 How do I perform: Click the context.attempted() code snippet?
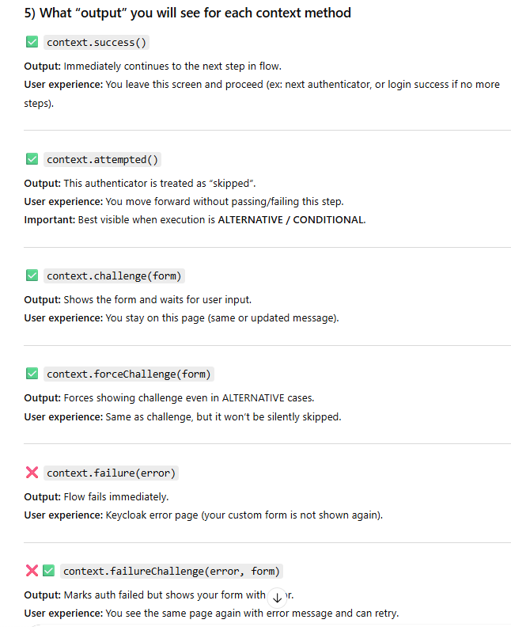[103, 159]
